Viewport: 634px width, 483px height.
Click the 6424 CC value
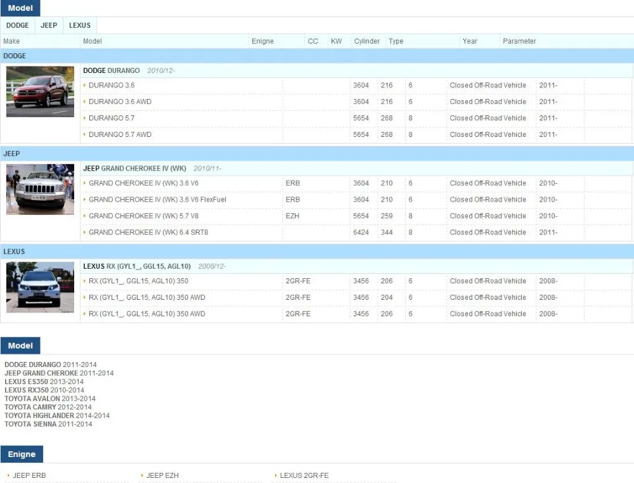pos(361,233)
